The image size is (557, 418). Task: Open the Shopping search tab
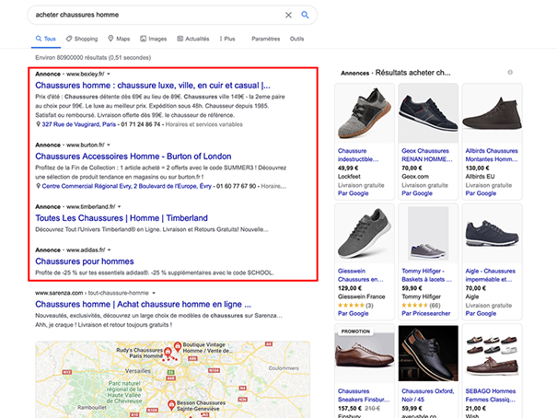pos(81,40)
